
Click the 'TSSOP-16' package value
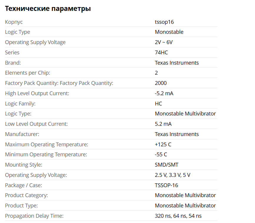click(x=166, y=185)
